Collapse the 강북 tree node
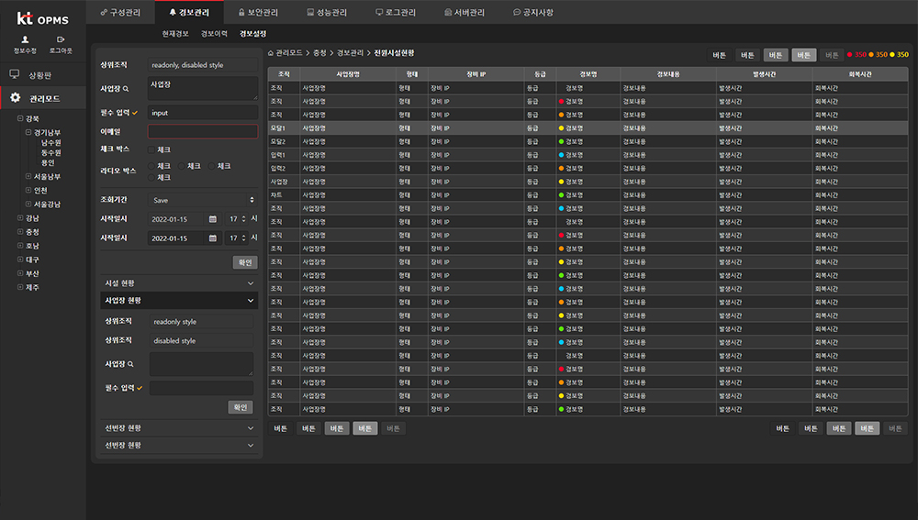918x520 pixels. pos(20,118)
